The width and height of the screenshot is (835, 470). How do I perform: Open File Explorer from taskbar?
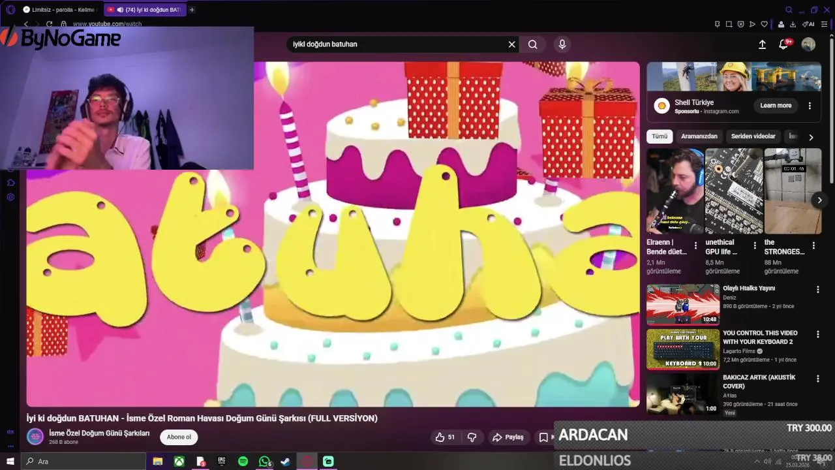pyautogui.click(x=158, y=462)
